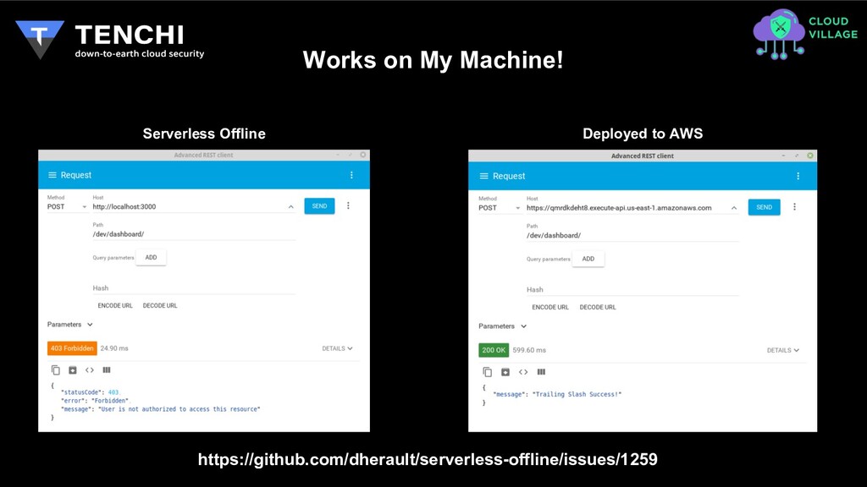Focus Hash field in AWS window
The height and width of the screenshot is (487, 867).
pyautogui.click(x=632, y=289)
